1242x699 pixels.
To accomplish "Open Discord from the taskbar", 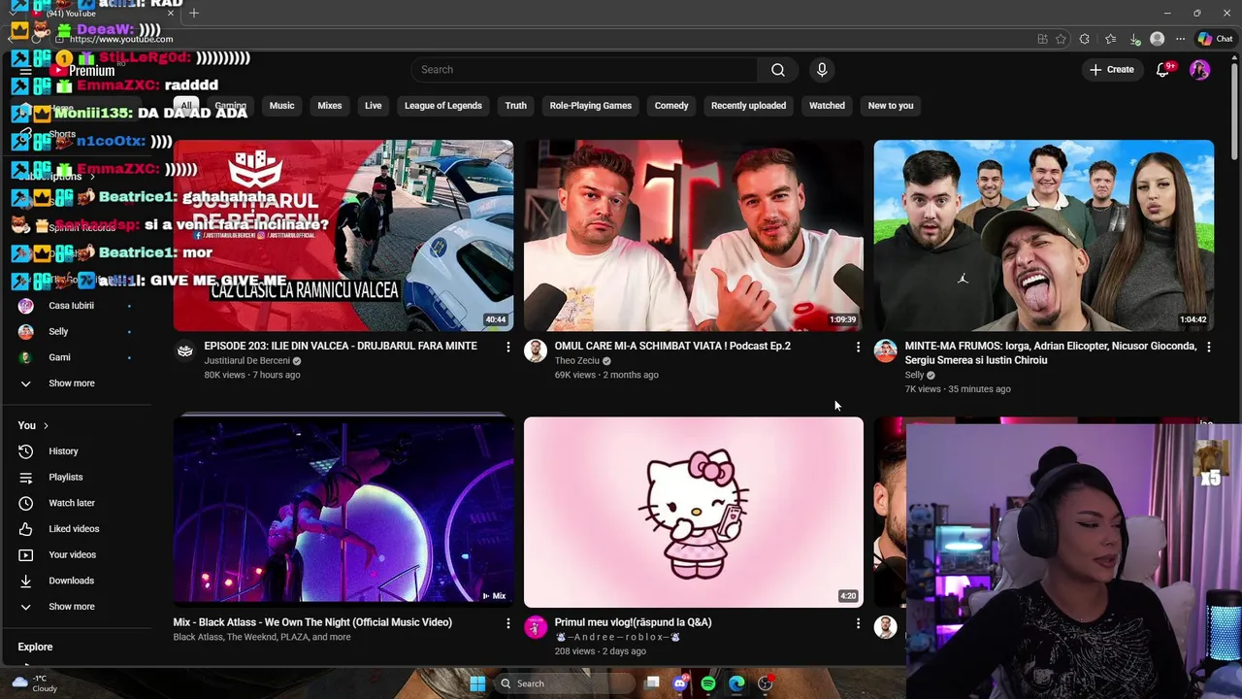I will [x=680, y=683].
